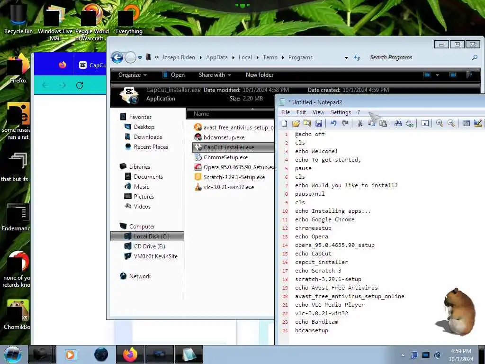Image resolution: width=485 pixels, height=364 pixels.
Task: Select Network in the navigation pane
Action: pyautogui.click(x=140, y=276)
